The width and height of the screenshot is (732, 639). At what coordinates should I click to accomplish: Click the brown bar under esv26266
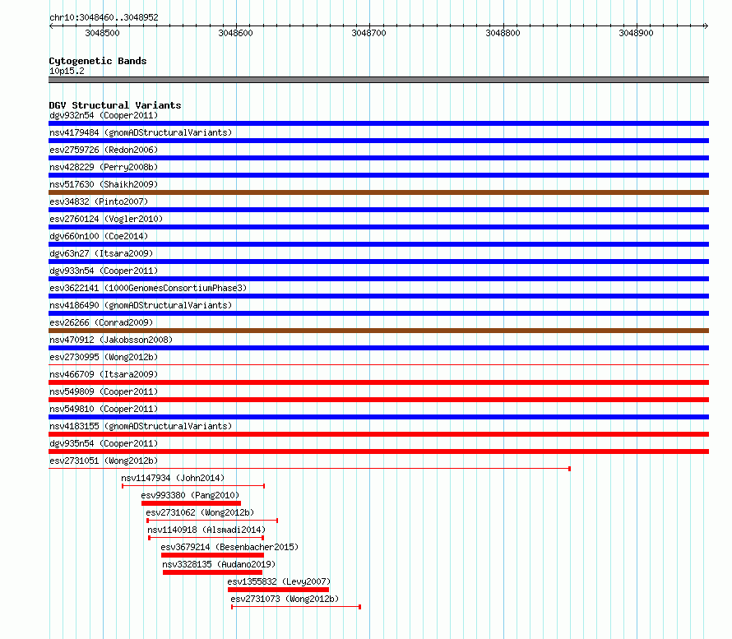pyautogui.click(x=378, y=331)
